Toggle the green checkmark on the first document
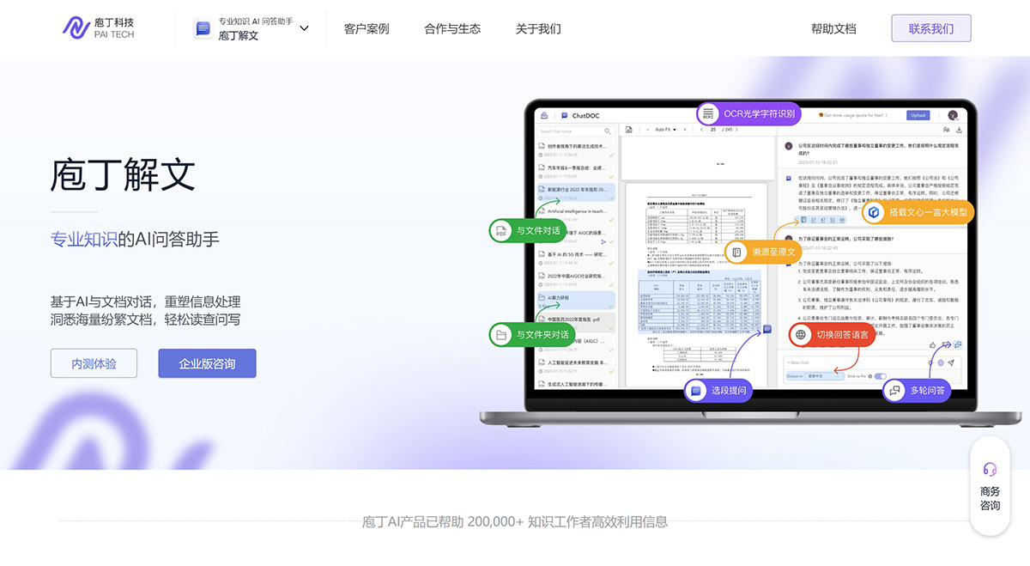The image size is (1030, 566). tap(611, 155)
